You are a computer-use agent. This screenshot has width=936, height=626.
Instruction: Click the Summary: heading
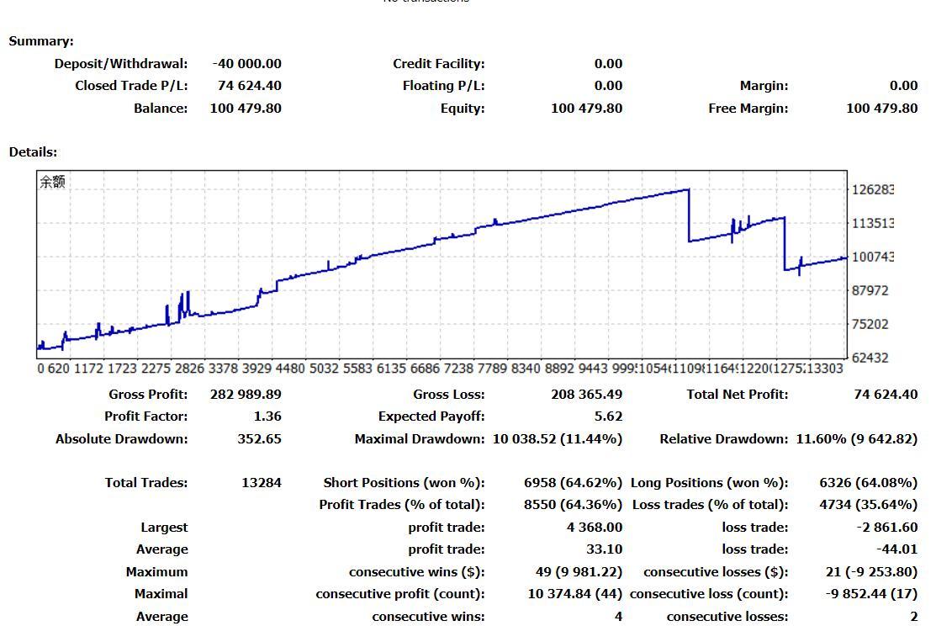tap(41, 41)
